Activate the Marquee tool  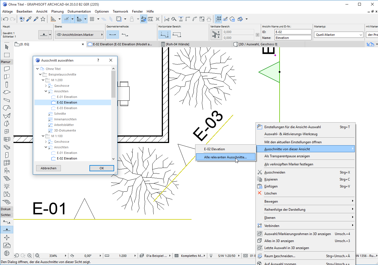tap(7, 55)
